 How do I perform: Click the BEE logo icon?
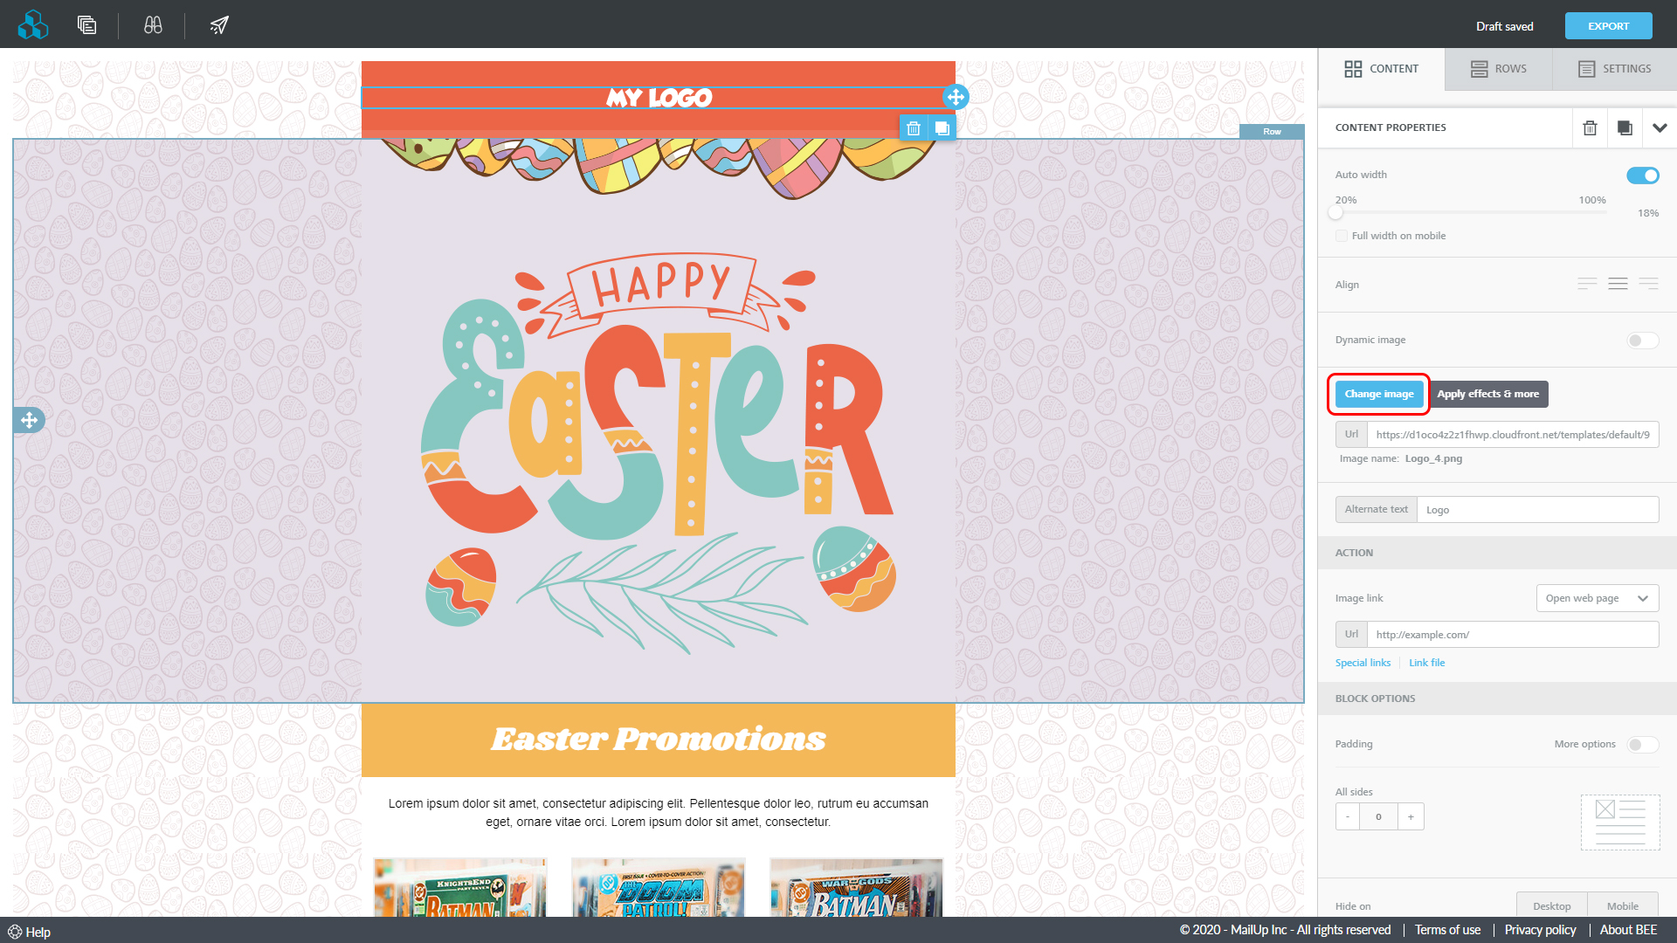coord(33,24)
